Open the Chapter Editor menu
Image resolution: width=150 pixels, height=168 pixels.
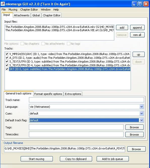(x=29, y=10)
